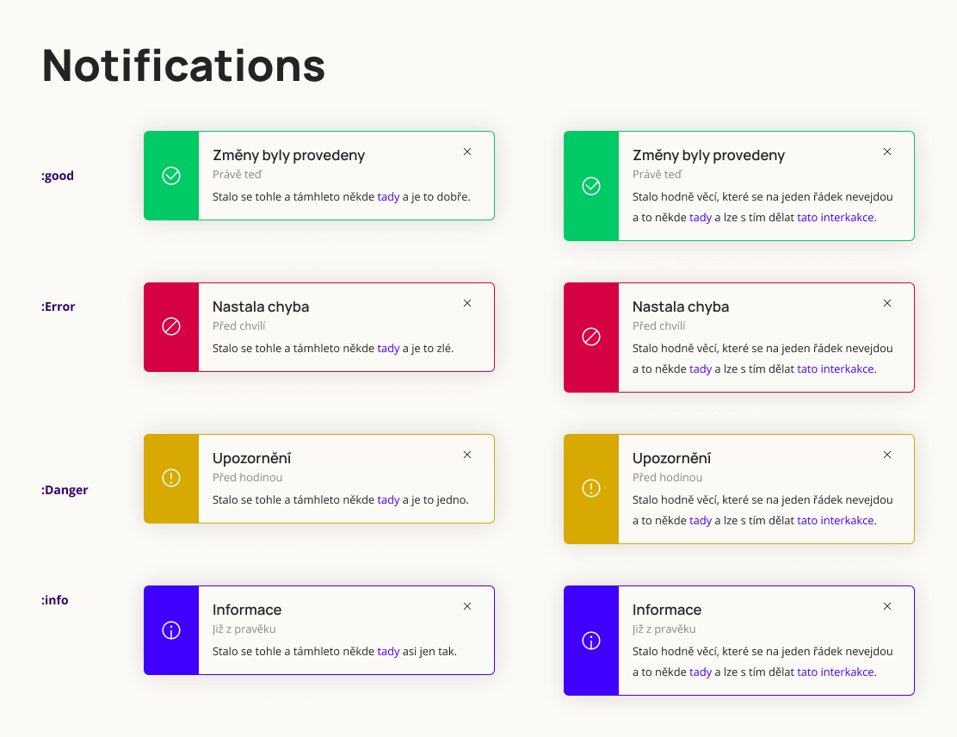Dismiss the short 'Informace' info notification
Screen dimensions: 957x737
(x=467, y=606)
